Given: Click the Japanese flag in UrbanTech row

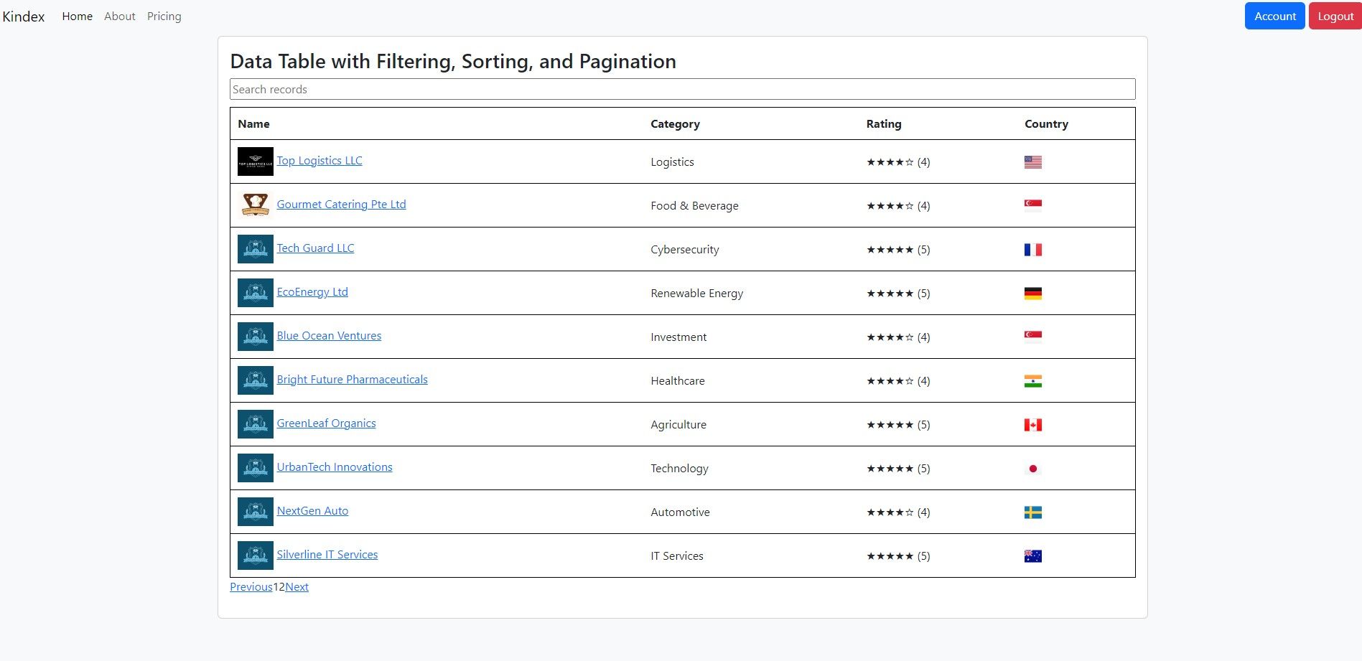Looking at the screenshot, I should tap(1033, 469).
